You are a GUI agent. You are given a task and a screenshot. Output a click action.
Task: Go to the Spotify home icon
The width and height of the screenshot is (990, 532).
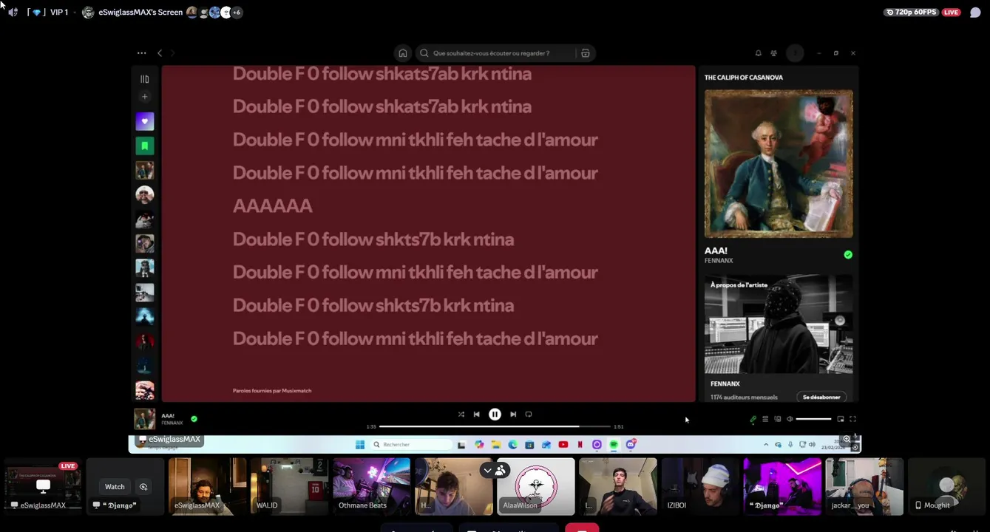click(x=403, y=53)
